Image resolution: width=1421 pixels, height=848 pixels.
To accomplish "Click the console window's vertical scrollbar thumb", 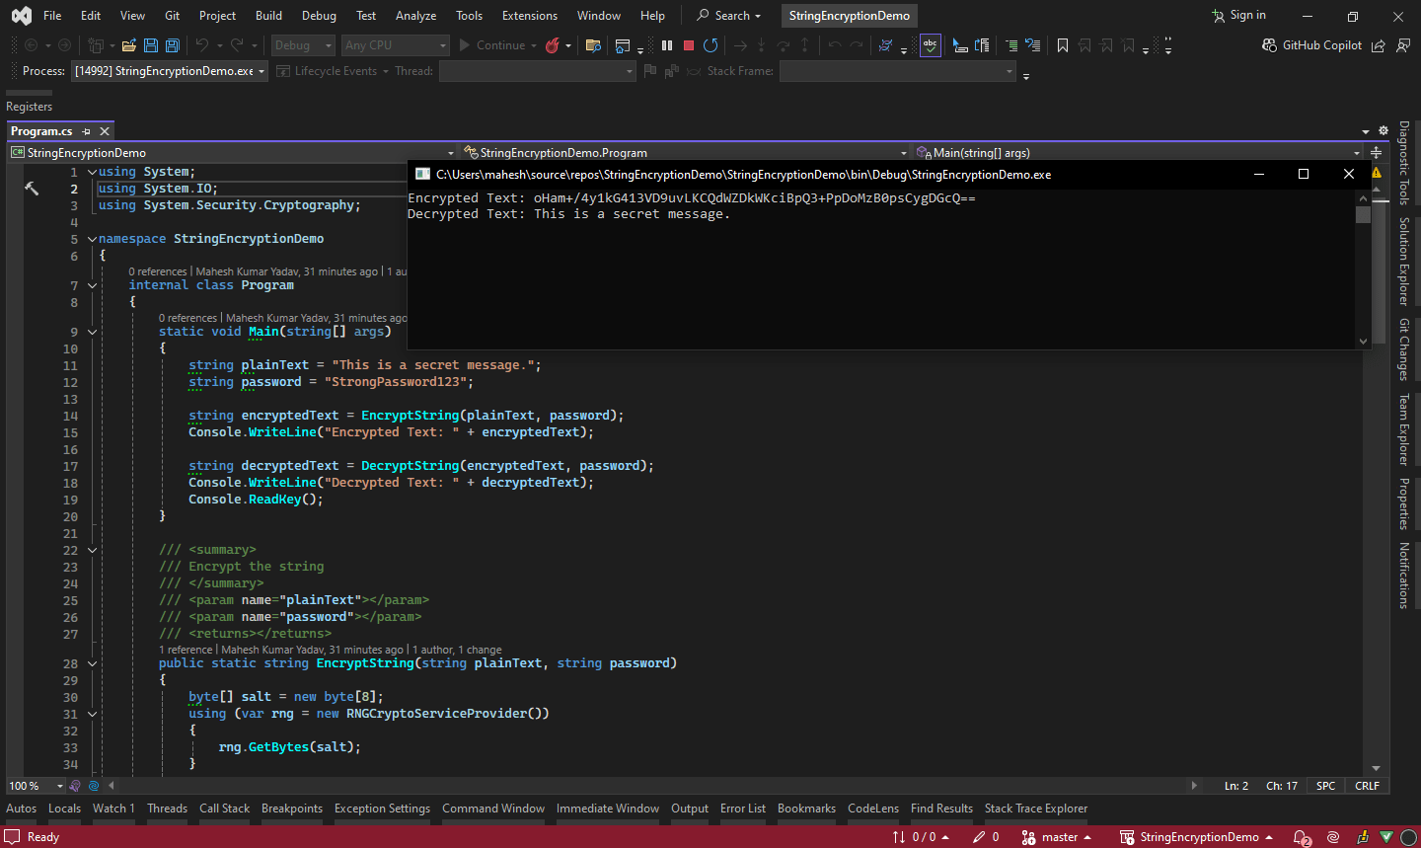I will [1363, 215].
